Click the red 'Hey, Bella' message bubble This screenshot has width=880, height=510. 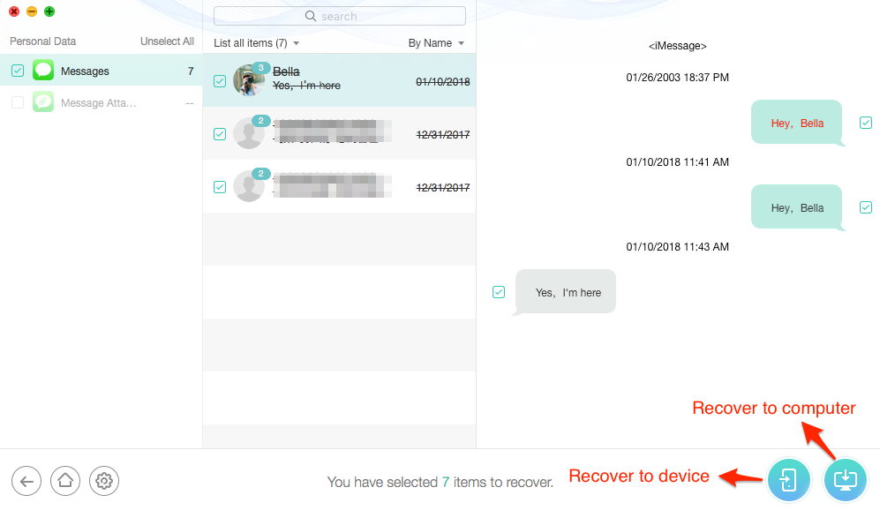pos(797,123)
